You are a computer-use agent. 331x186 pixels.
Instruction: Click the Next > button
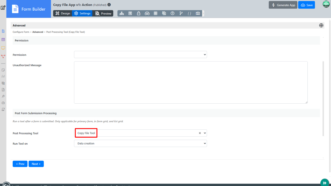[36, 164]
